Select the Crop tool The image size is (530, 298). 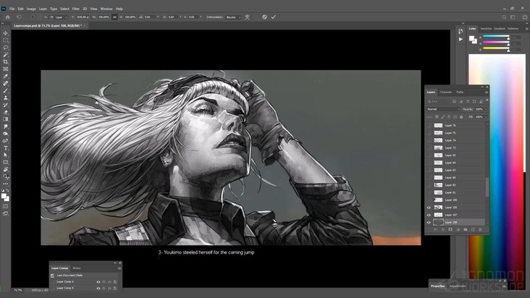6,62
